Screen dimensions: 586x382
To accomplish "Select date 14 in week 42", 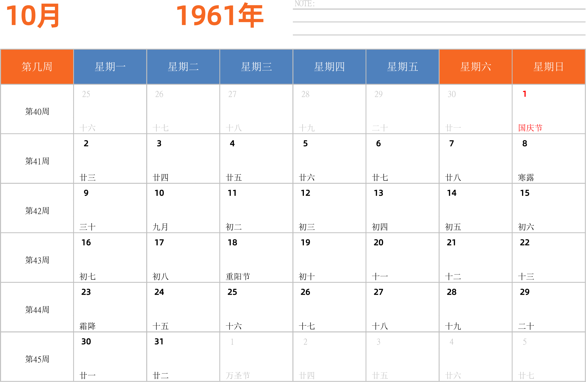I will 452,193.
